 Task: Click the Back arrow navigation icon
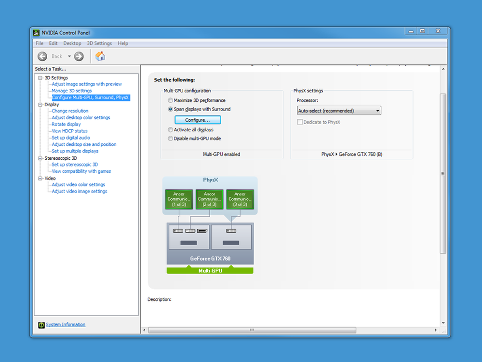42,56
